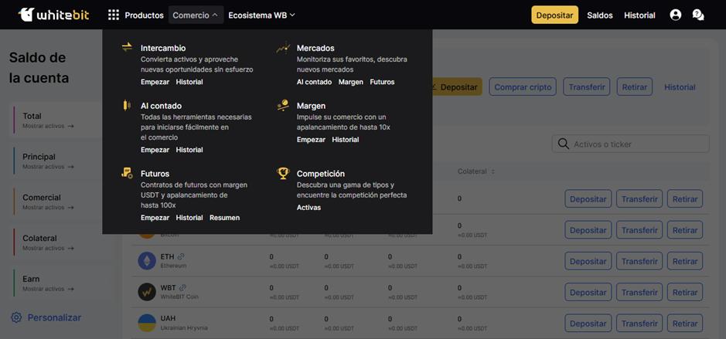This screenshot has height=339, width=726.
Task: Click the yellow Depositar button in header
Action: 554,15
